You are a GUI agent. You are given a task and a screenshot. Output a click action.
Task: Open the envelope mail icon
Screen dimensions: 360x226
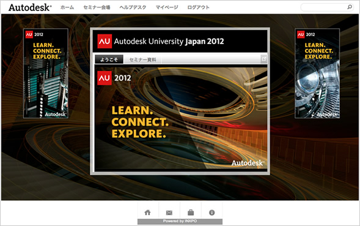tap(169, 213)
